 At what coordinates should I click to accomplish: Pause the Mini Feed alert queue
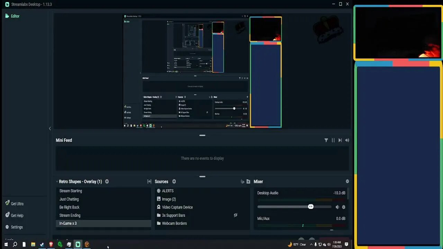[x=333, y=140]
